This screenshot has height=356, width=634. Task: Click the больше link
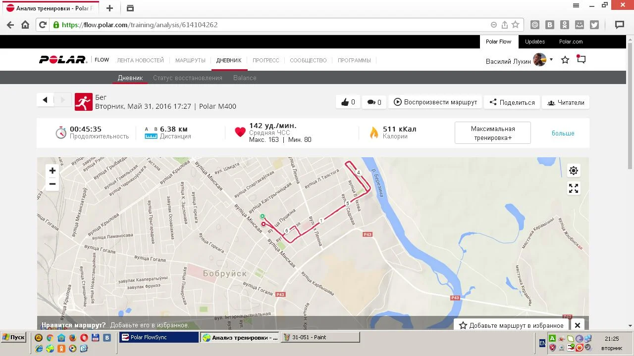point(563,133)
